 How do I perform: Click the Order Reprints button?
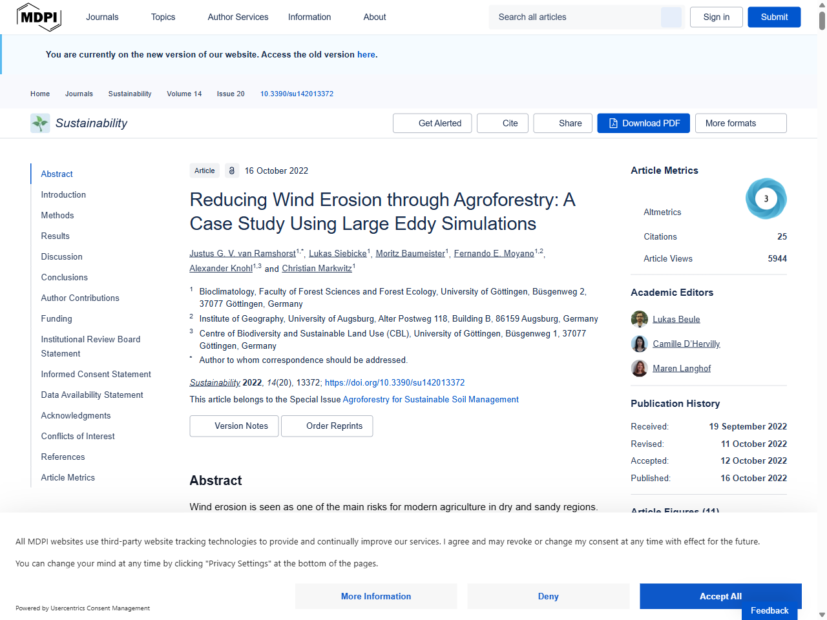[x=327, y=426]
